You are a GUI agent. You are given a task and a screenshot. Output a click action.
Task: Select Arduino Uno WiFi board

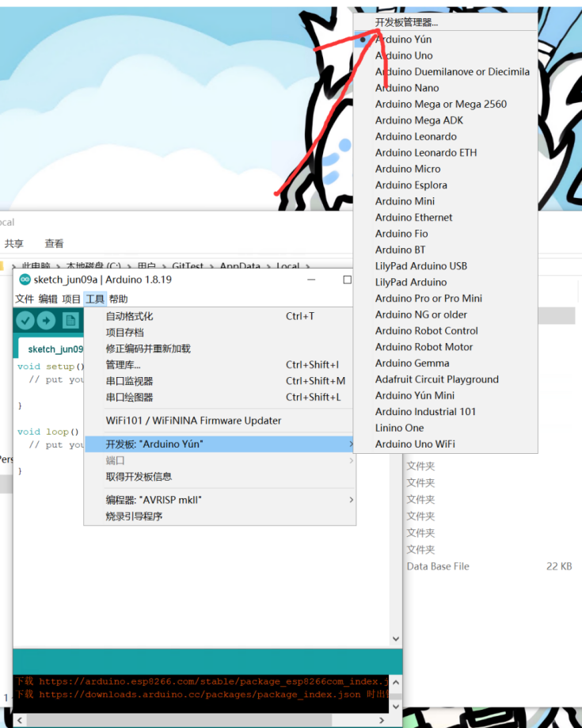point(446,444)
